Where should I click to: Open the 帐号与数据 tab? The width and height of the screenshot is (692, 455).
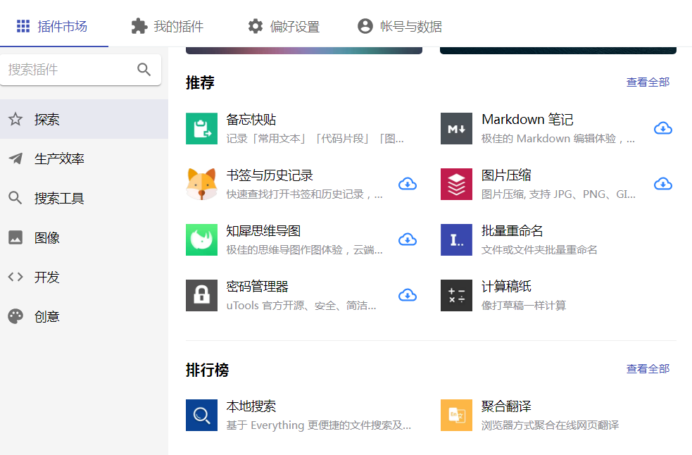click(x=400, y=26)
